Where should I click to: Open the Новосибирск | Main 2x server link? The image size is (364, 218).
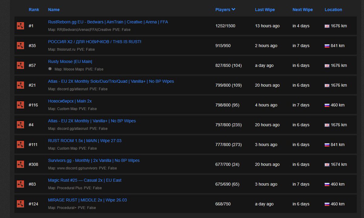pos(70,101)
